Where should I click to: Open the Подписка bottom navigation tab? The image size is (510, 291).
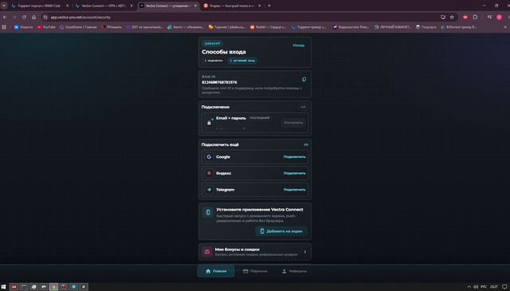[255, 271]
